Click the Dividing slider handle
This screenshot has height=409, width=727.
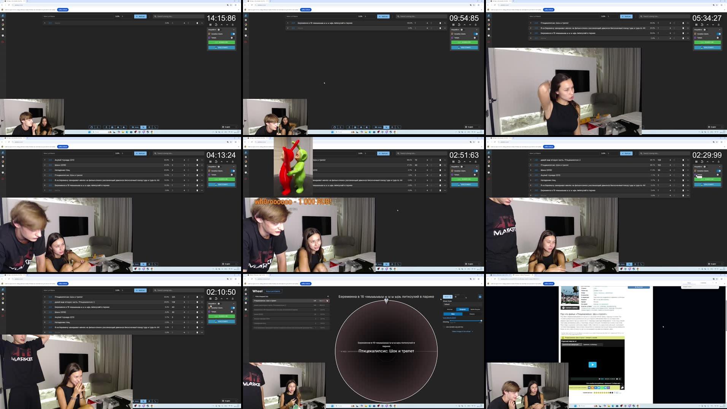(481, 321)
